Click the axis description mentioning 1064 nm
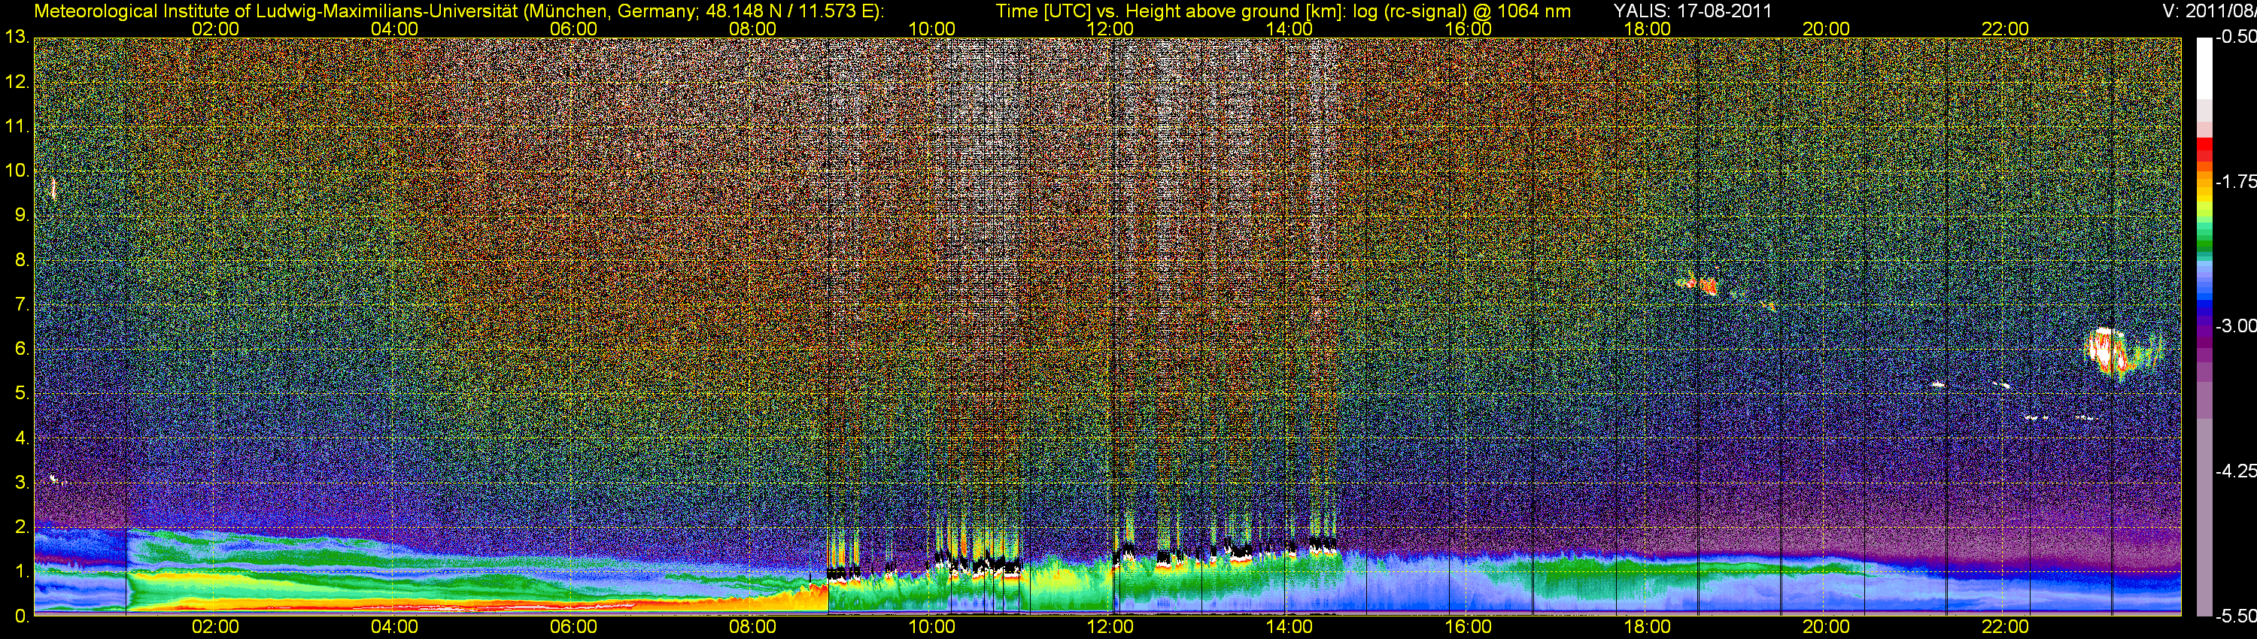Screen dimensions: 2257x639 click(1283, 11)
